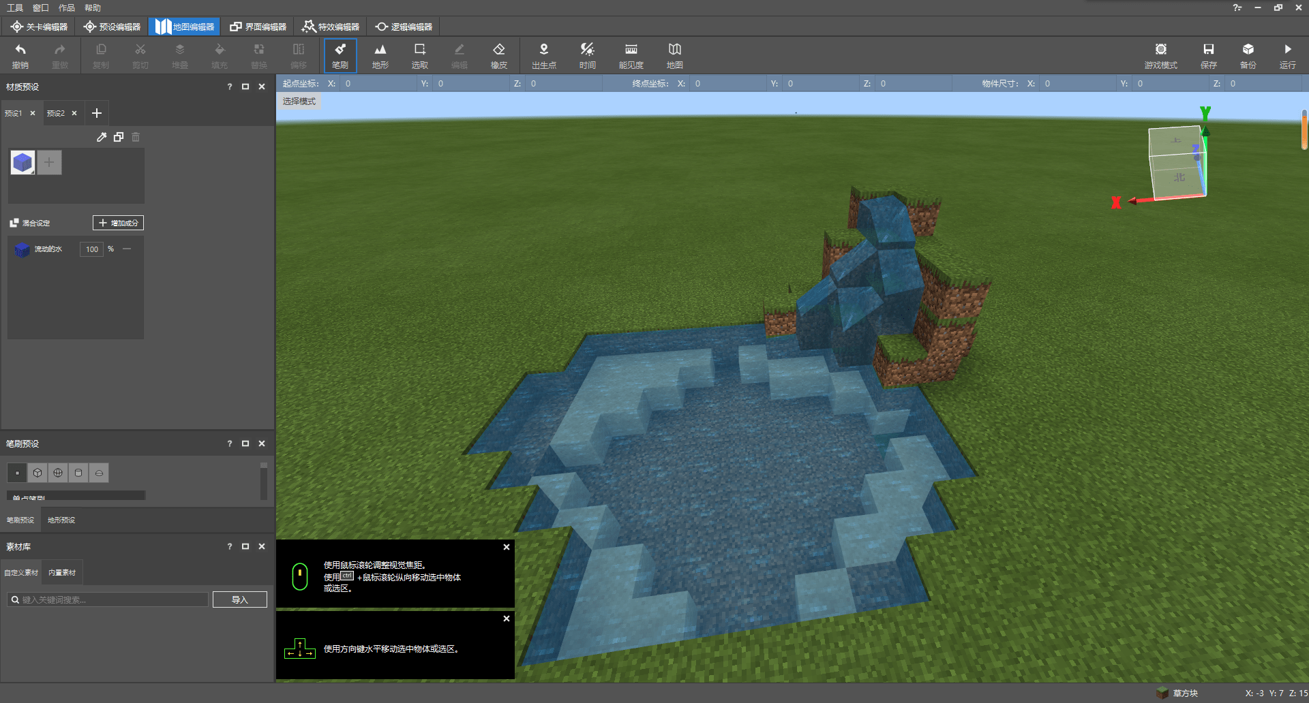The width and height of the screenshot is (1309, 703).
Task: Click the 偏移 toolbar icon
Action: click(x=299, y=56)
